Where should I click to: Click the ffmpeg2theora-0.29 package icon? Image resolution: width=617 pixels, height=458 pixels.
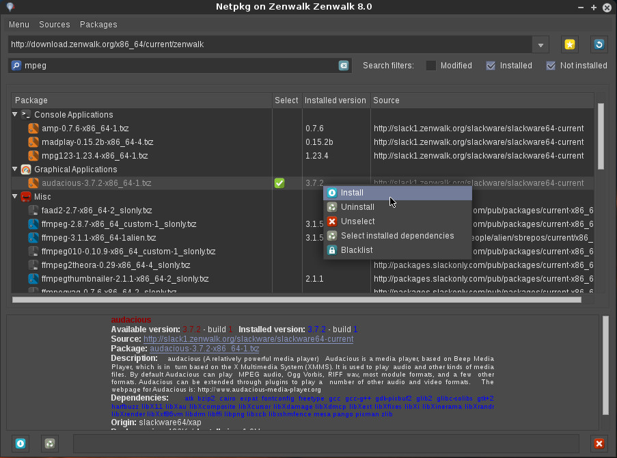pyautogui.click(x=33, y=265)
